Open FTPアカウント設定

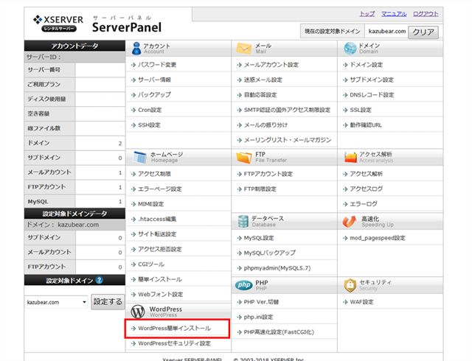[x=268, y=174]
